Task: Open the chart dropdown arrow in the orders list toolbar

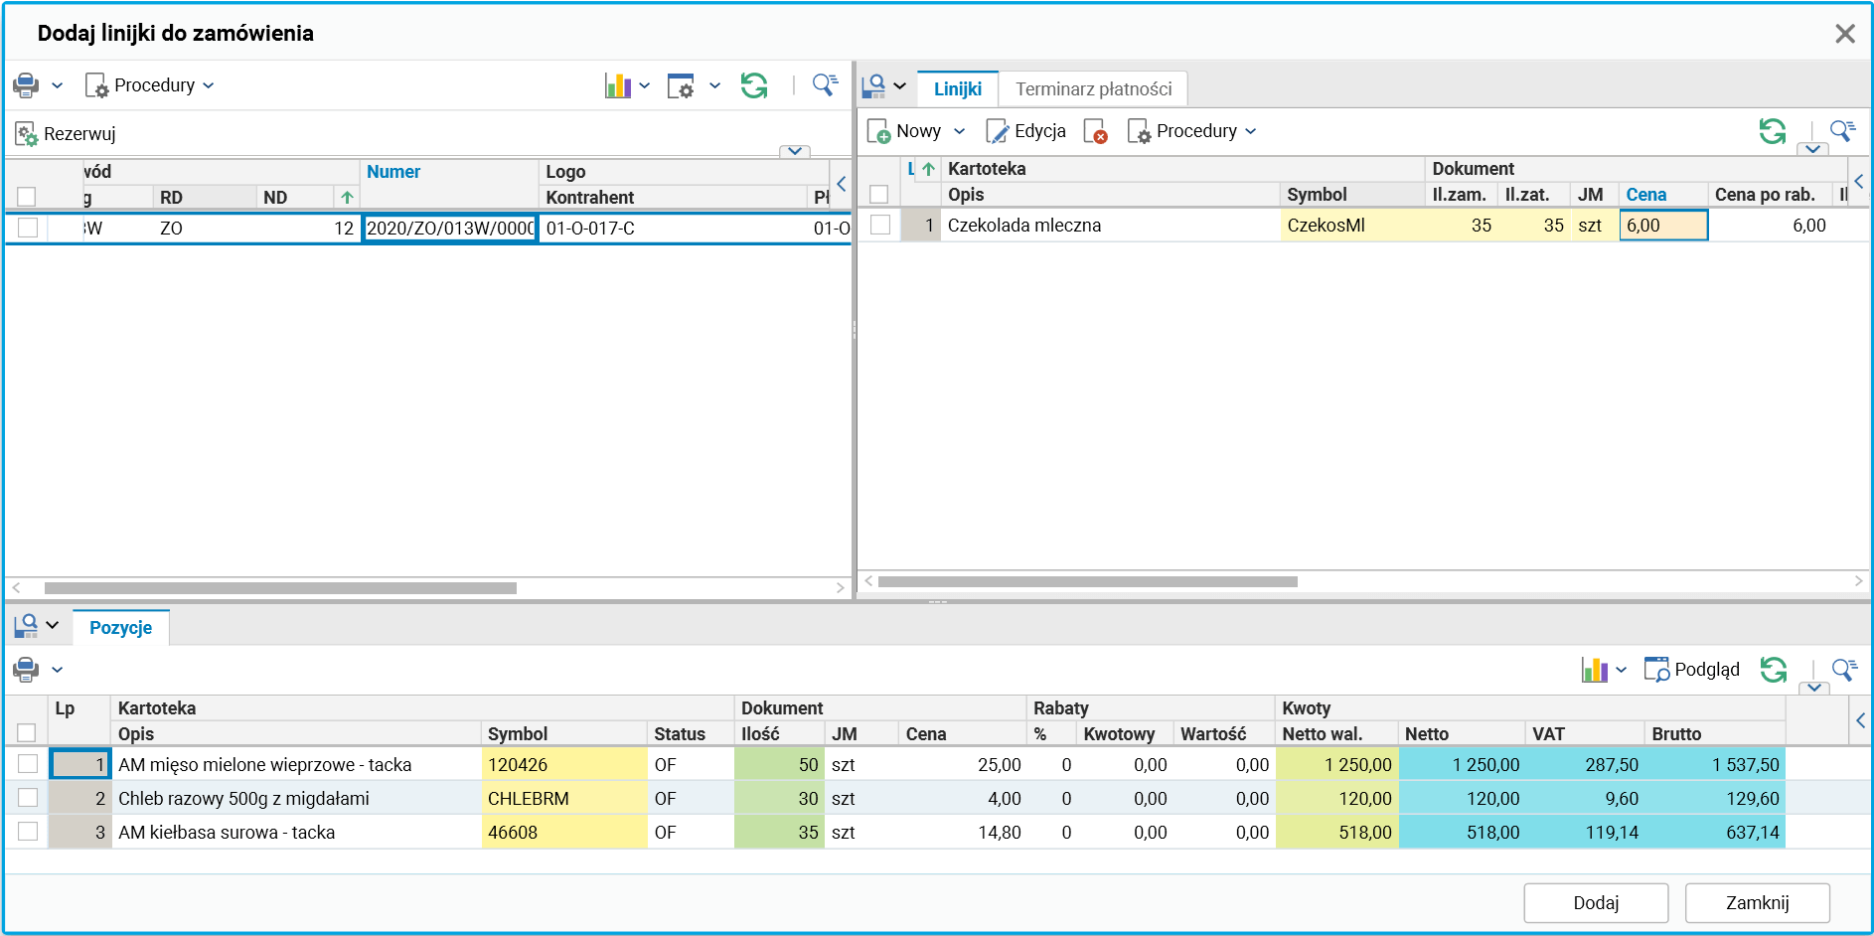Action: coord(645,85)
